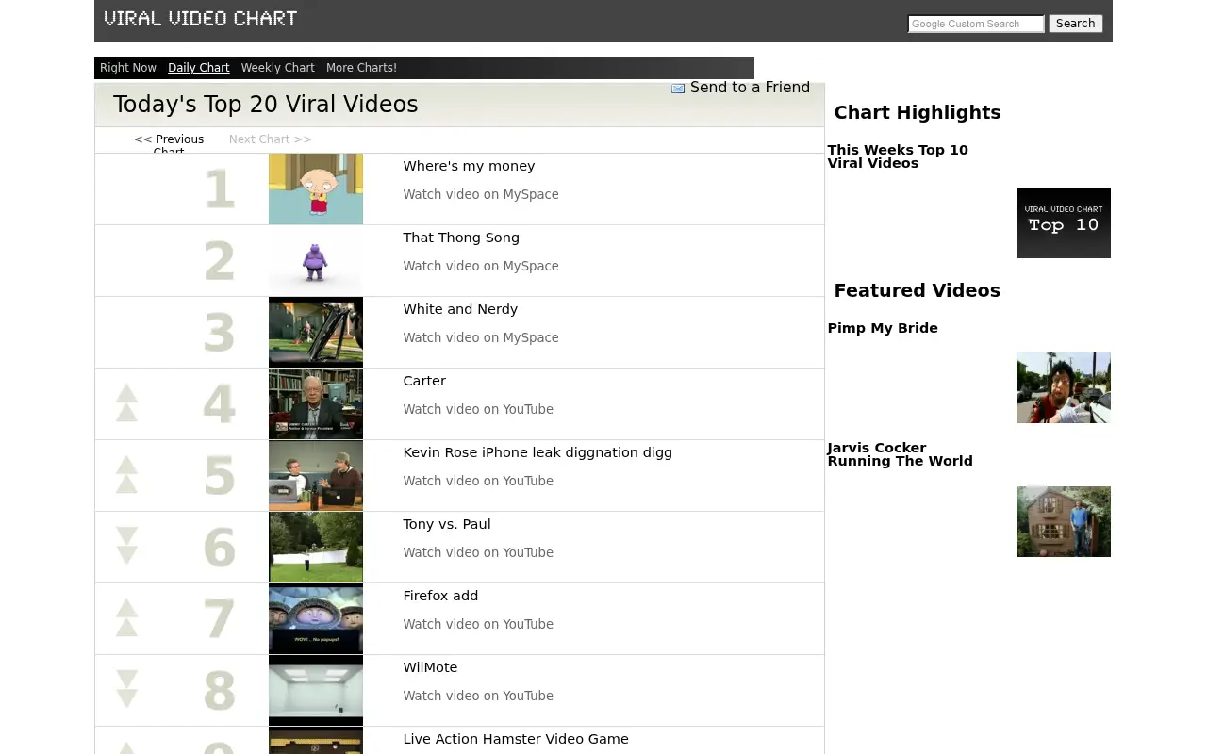The width and height of the screenshot is (1207, 754).
Task: Click the down-arrows trend icon beside rank 6
Action: click(x=126, y=547)
